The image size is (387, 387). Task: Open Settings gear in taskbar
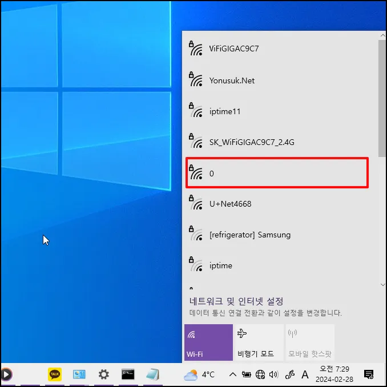(x=104, y=374)
